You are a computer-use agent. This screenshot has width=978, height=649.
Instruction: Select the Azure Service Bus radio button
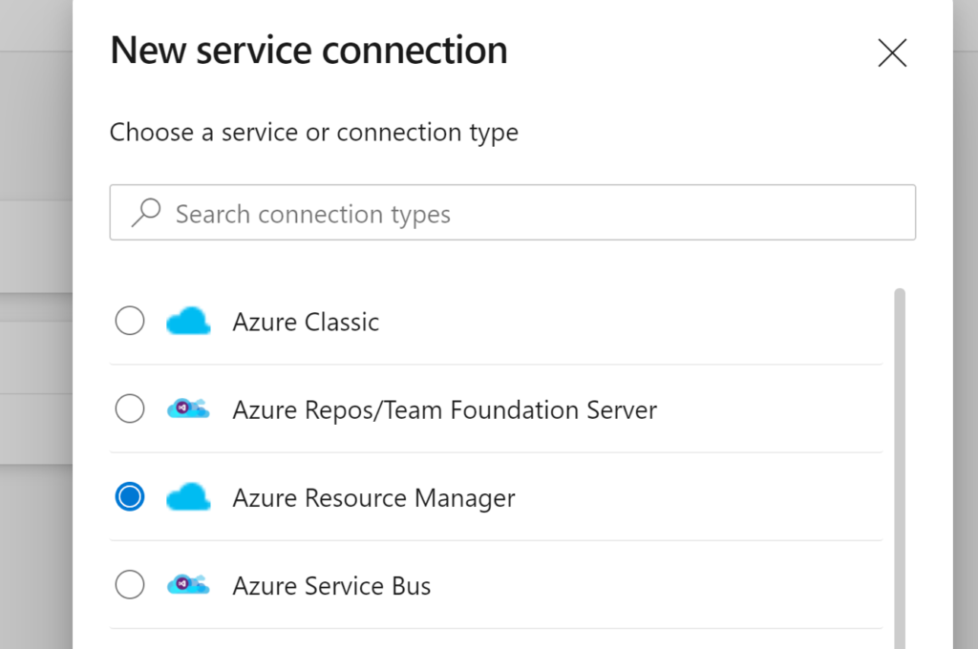pyautogui.click(x=130, y=585)
